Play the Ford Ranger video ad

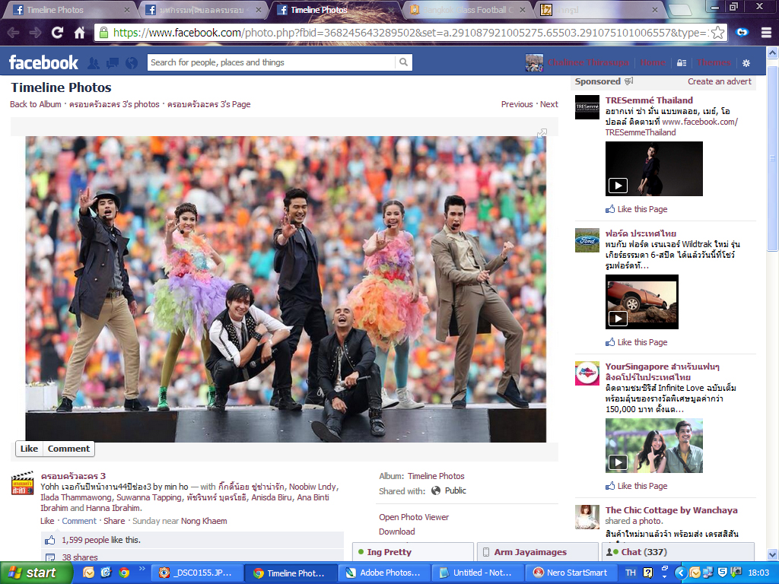tap(618, 319)
